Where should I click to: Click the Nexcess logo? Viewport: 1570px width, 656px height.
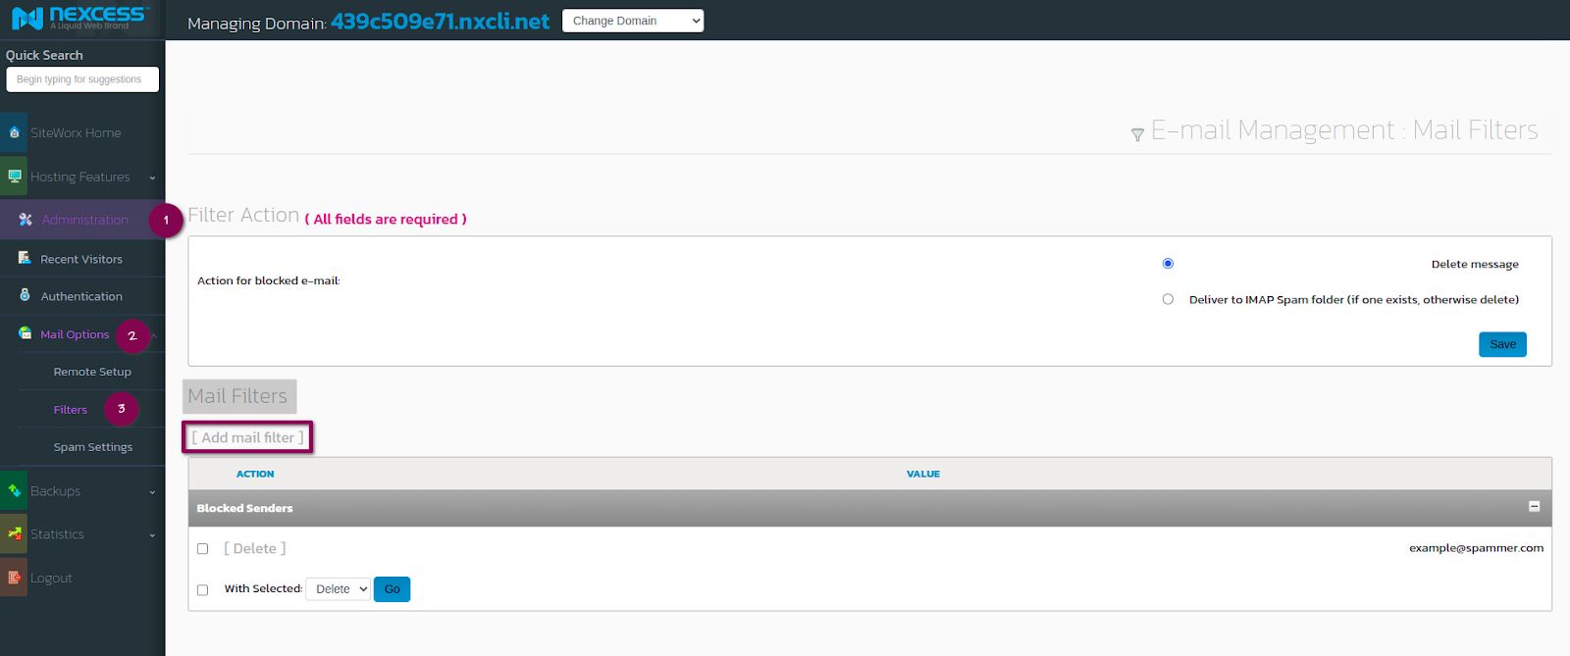[x=80, y=18]
